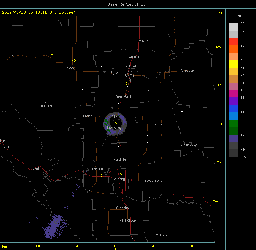This screenshot has height=250, width=256.
Task: Click the Drumheller label
Action: tap(189, 145)
